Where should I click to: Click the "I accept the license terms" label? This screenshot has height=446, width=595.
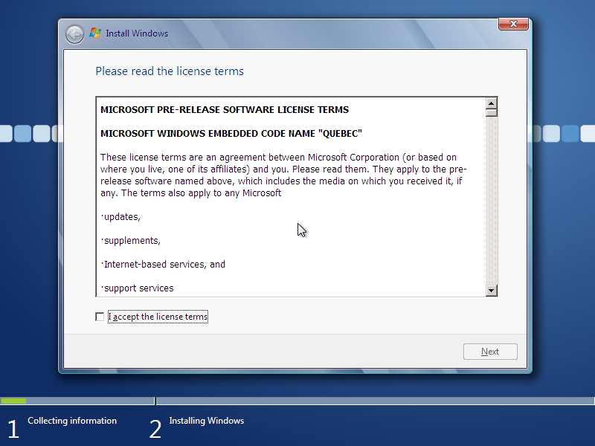158,317
